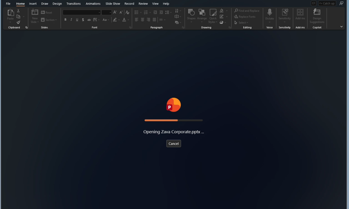Apply text highlight color
349x209 pixels.
pyautogui.click(x=115, y=20)
